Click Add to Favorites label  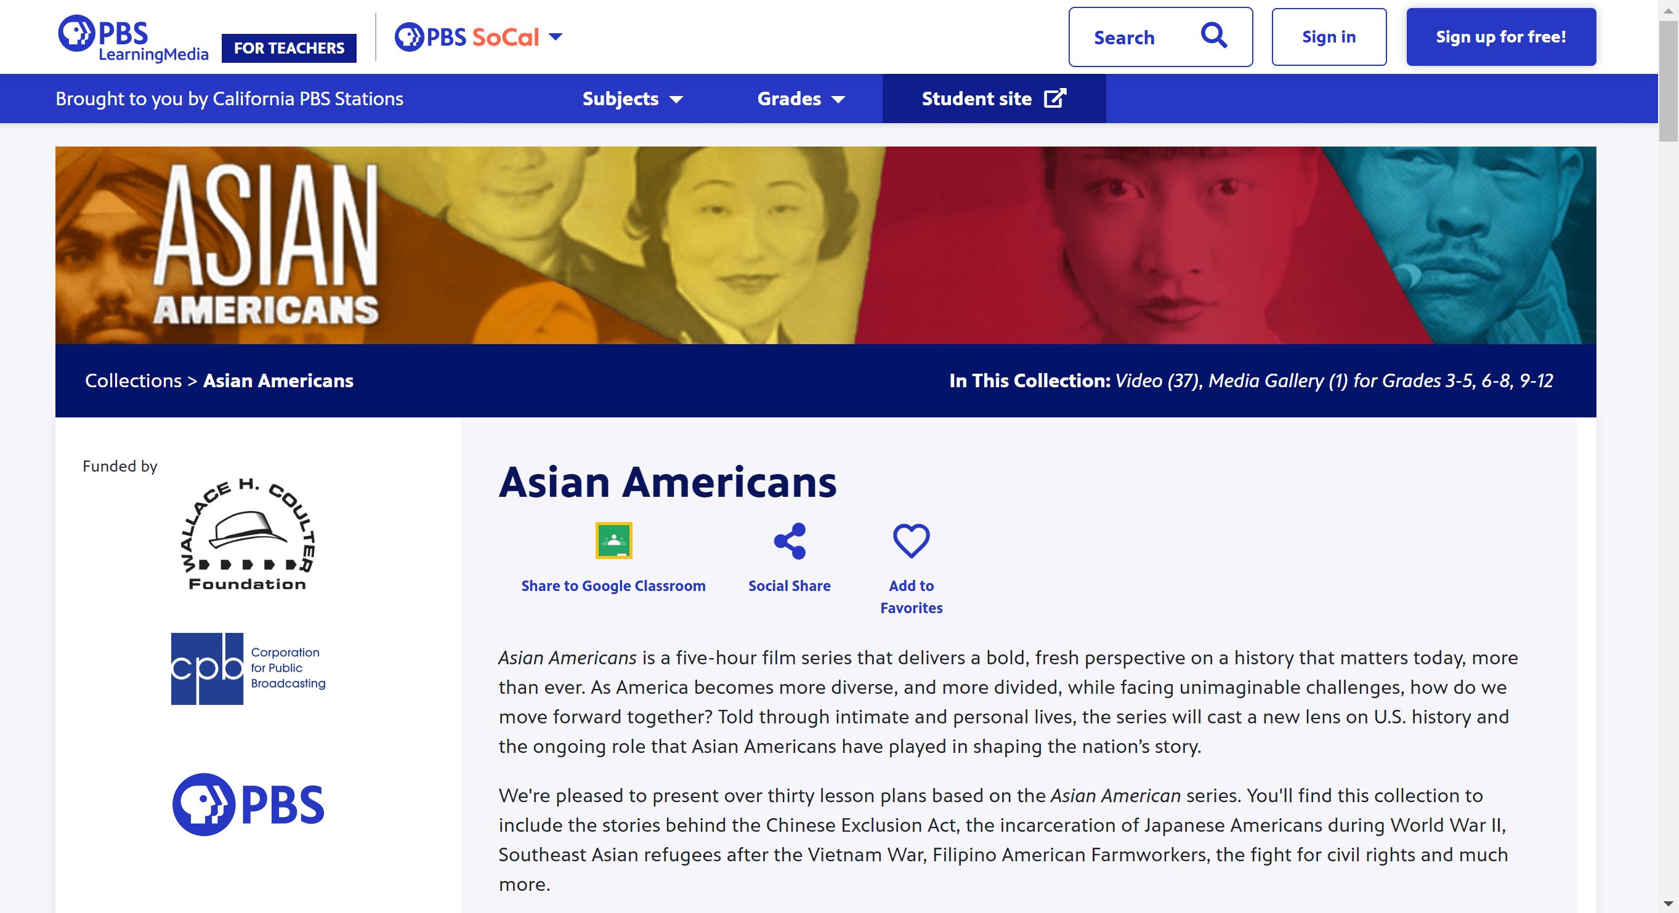click(x=911, y=597)
